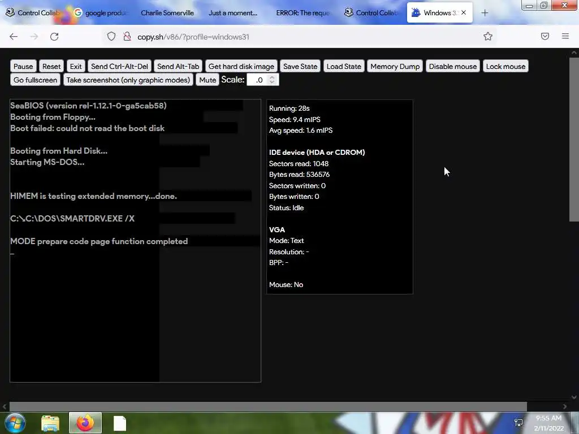Open the Firefox hamburger menu
579x434 pixels.
565,36
